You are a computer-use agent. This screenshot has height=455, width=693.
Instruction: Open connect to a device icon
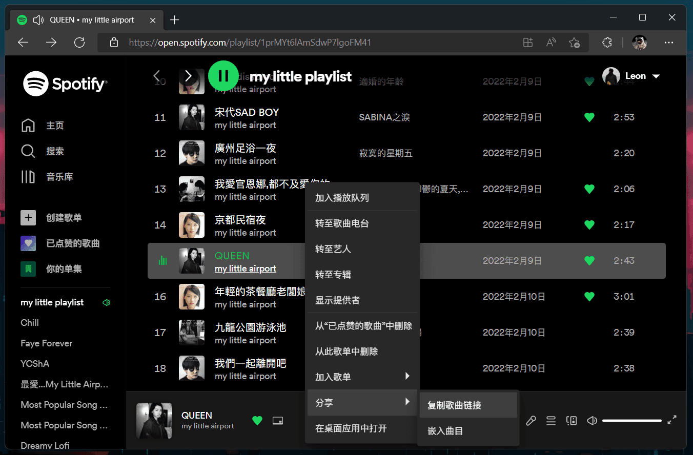[x=572, y=421]
